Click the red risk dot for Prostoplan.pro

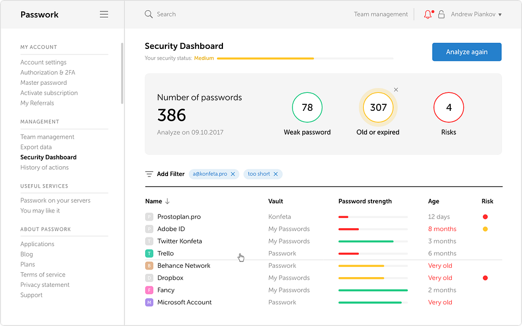point(486,217)
